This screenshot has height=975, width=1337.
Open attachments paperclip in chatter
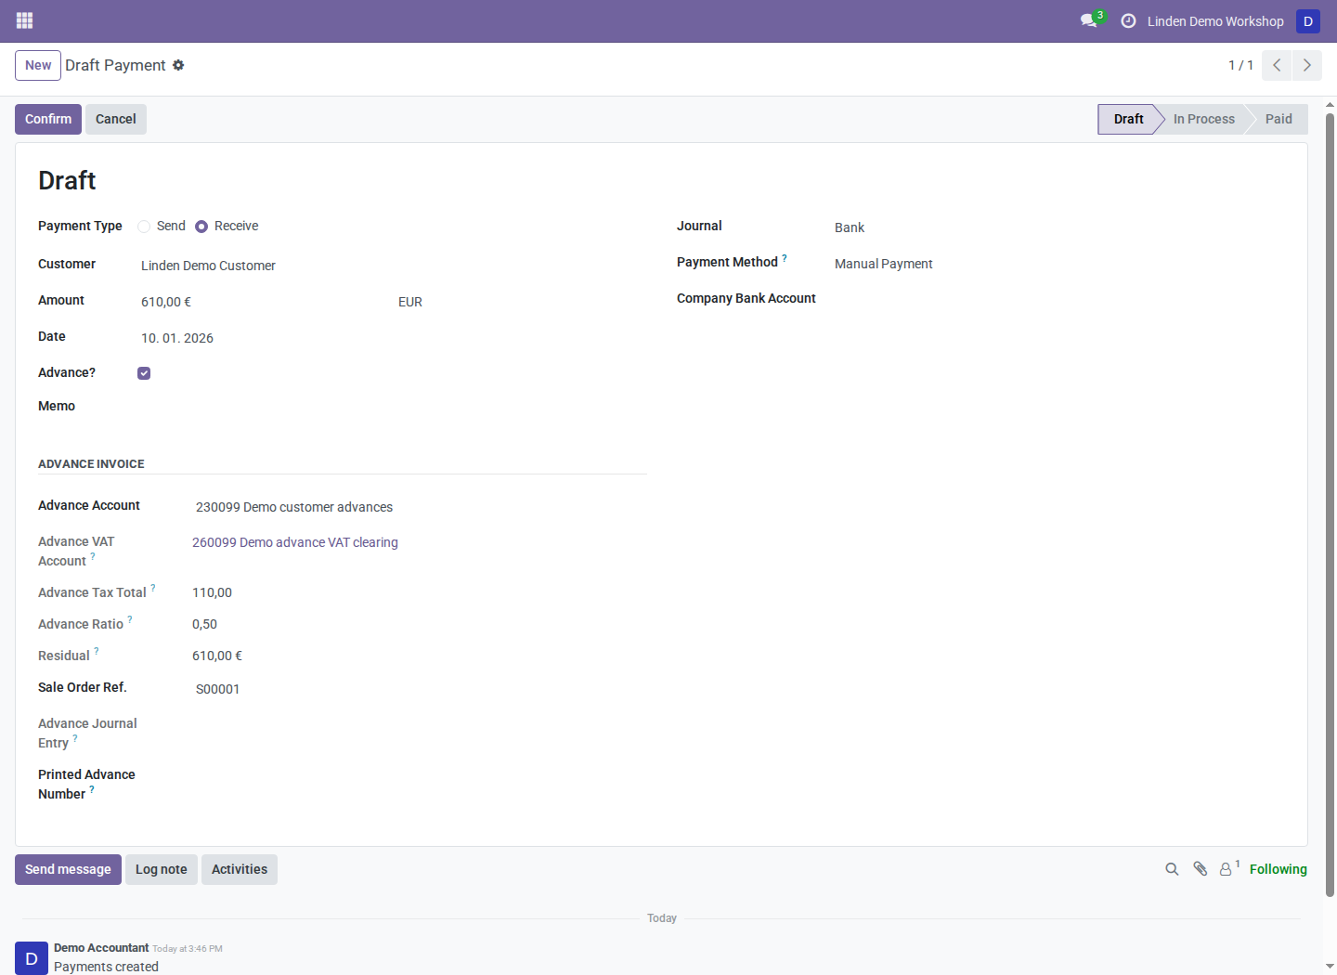pos(1201,869)
